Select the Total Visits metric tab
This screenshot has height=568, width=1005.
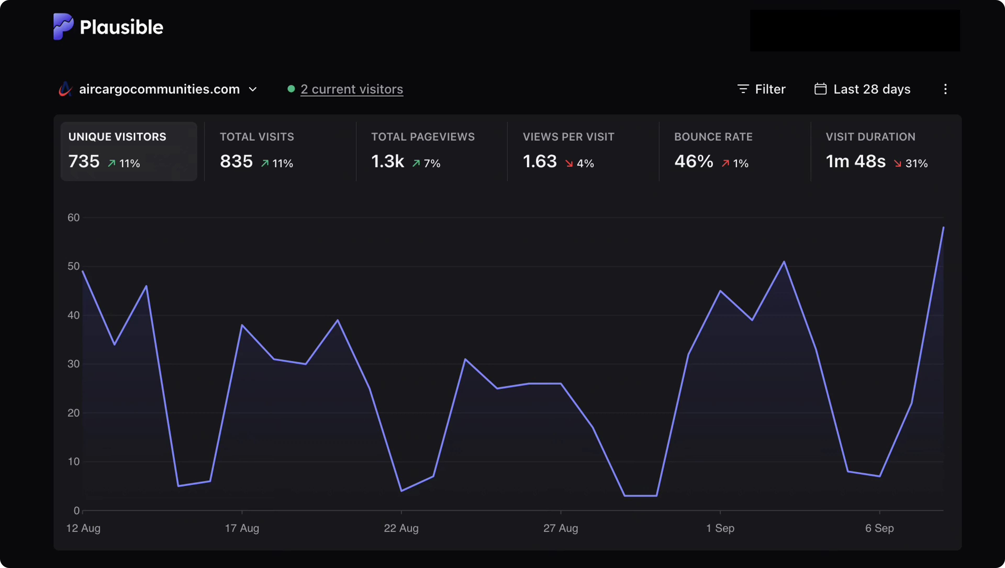(x=280, y=151)
